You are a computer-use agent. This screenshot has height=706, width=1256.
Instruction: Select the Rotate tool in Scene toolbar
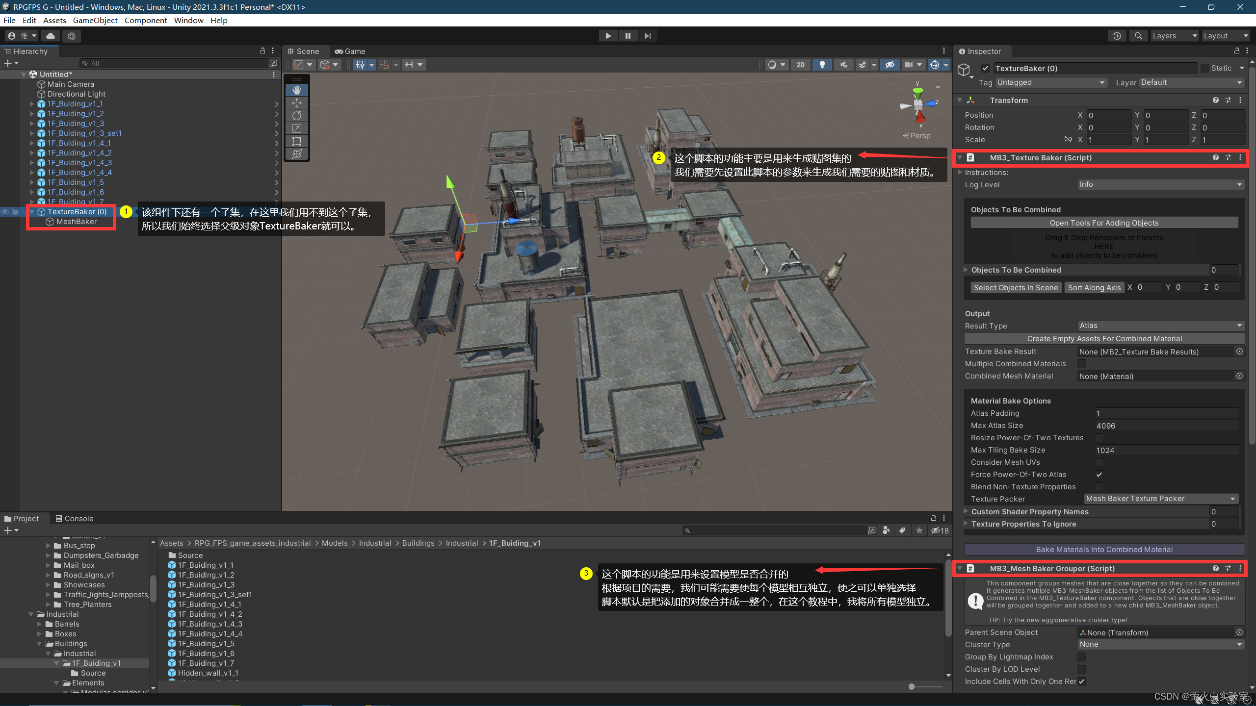point(297,115)
